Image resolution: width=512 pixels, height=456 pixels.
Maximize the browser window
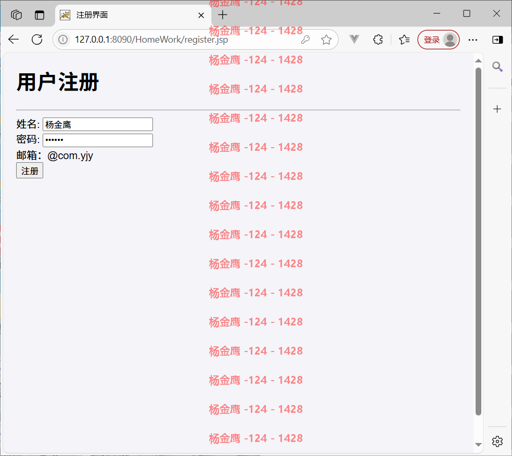click(467, 14)
